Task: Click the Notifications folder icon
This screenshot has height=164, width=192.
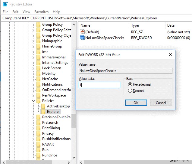Action: tap(39, 84)
